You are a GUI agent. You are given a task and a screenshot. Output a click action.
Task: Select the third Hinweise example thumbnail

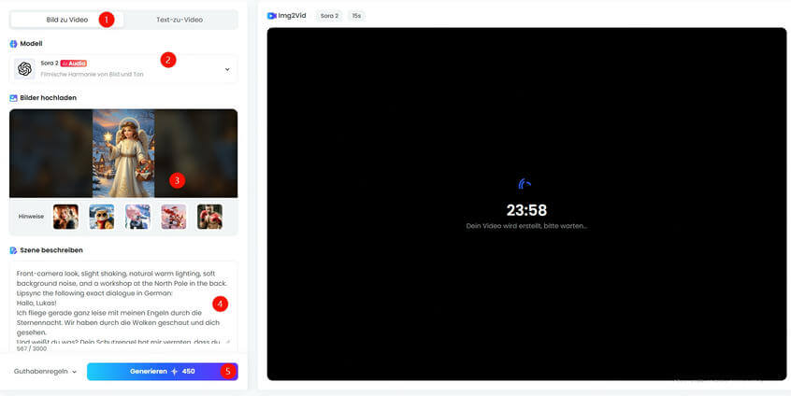tap(137, 217)
